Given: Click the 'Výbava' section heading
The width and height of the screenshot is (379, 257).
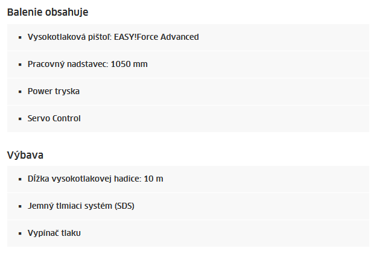Looking at the screenshot, I should tap(25, 155).
